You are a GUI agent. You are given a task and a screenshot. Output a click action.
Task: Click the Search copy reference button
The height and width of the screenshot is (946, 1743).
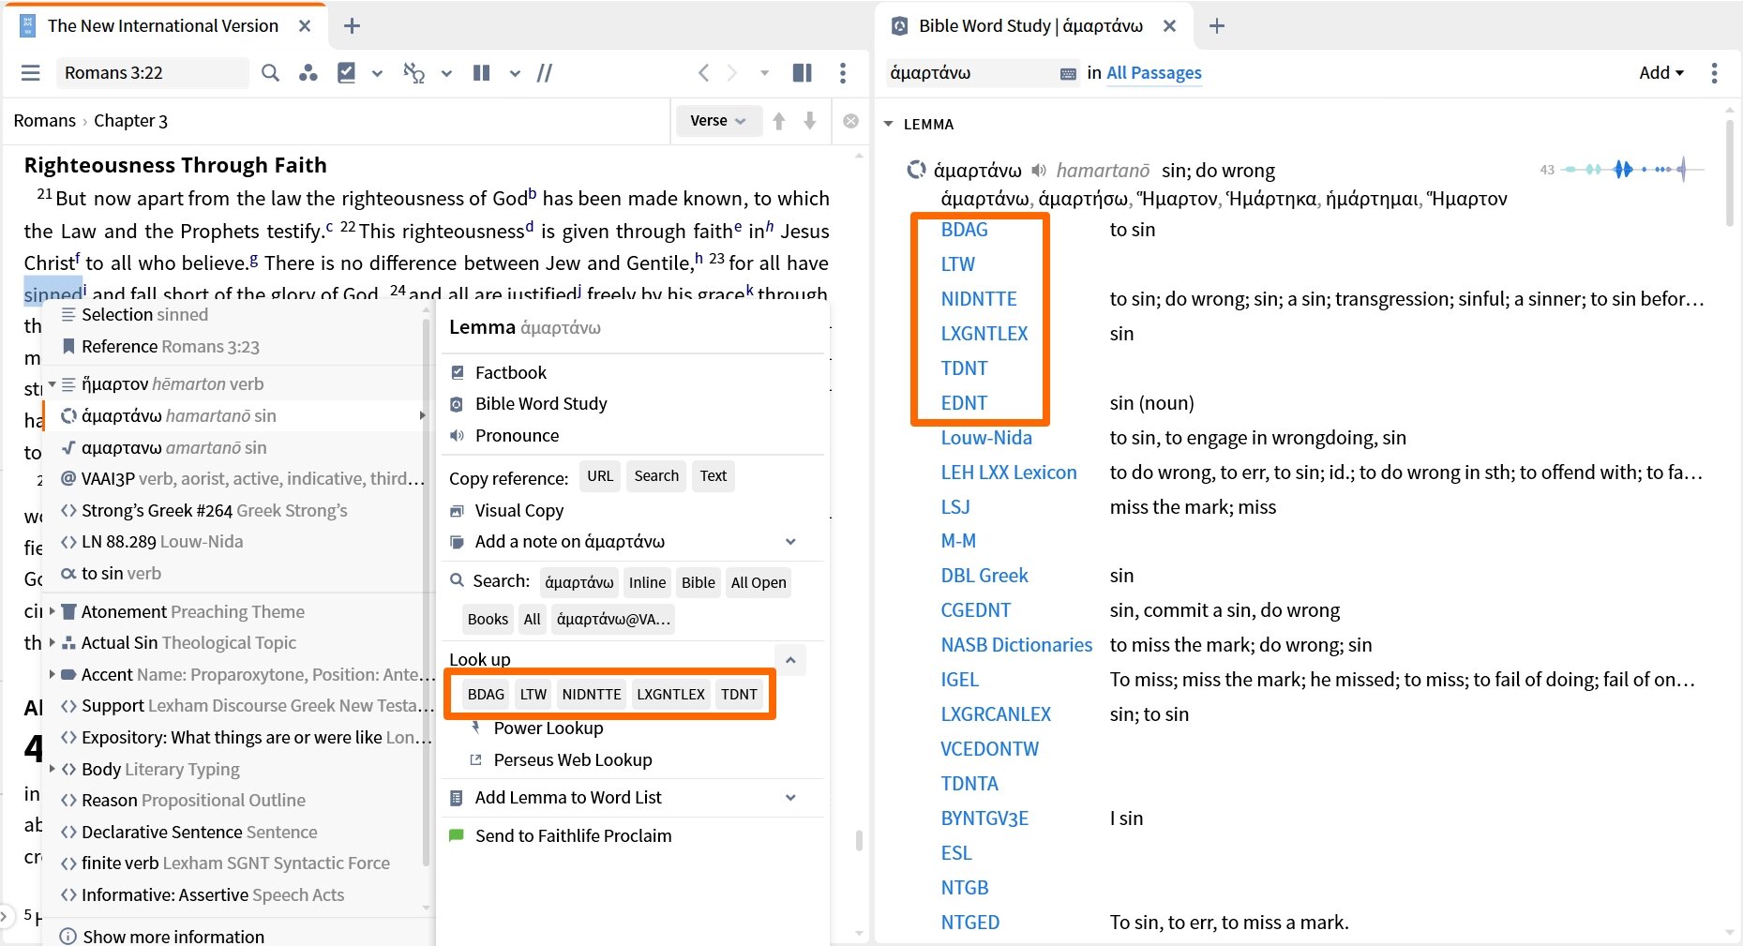[x=656, y=476]
